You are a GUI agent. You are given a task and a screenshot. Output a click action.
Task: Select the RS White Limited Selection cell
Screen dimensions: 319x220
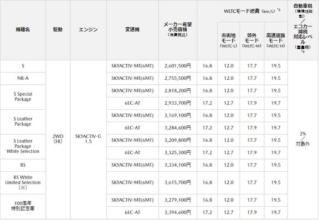point(23,182)
